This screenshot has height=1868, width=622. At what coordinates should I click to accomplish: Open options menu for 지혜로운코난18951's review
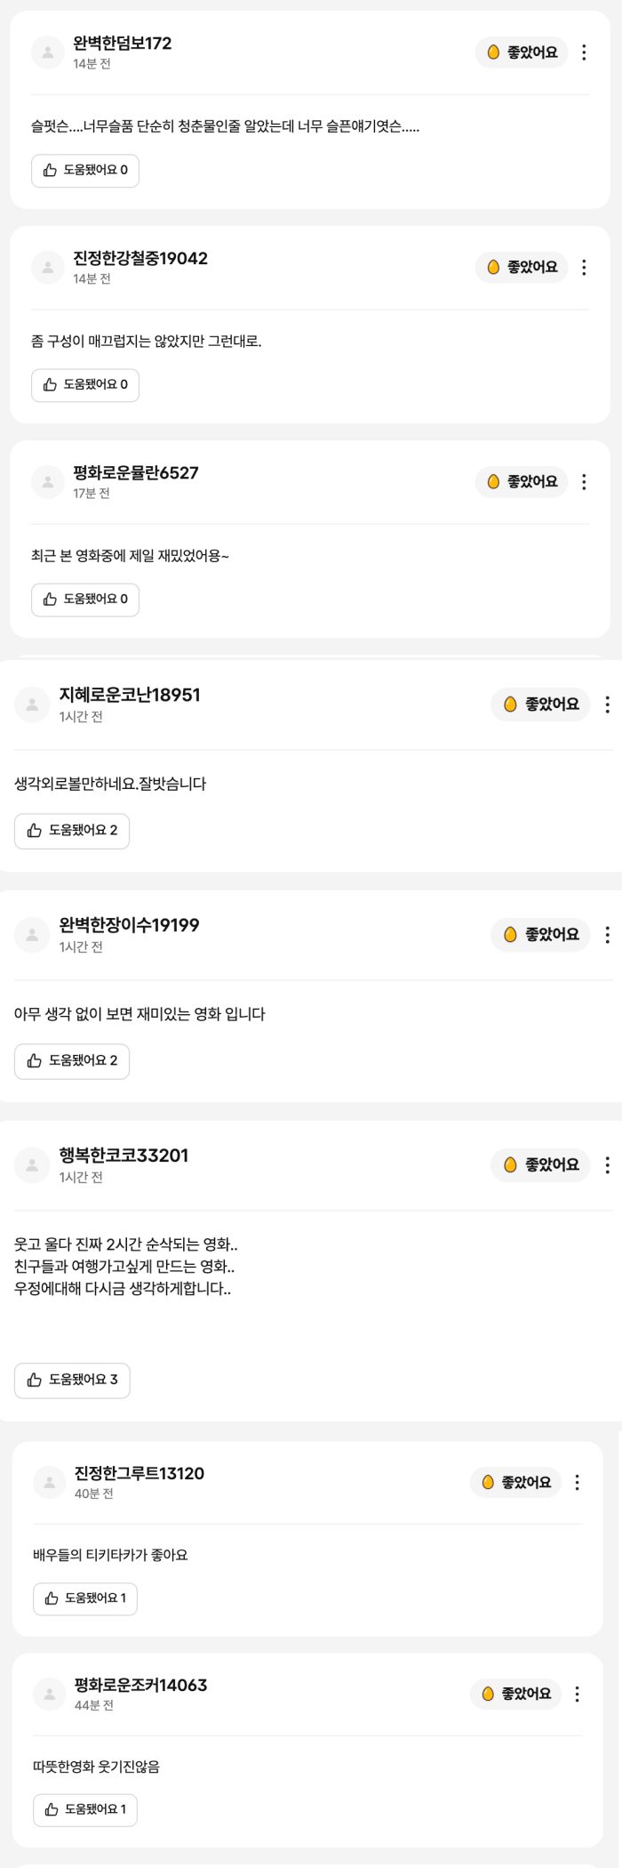pyautogui.click(x=607, y=705)
